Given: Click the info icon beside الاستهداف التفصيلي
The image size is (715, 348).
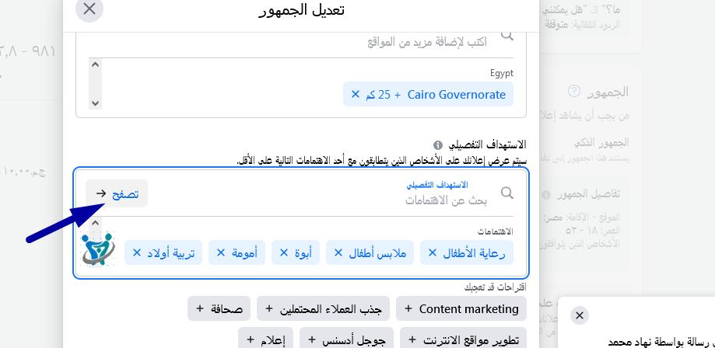Looking at the screenshot, I should [x=438, y=145].
